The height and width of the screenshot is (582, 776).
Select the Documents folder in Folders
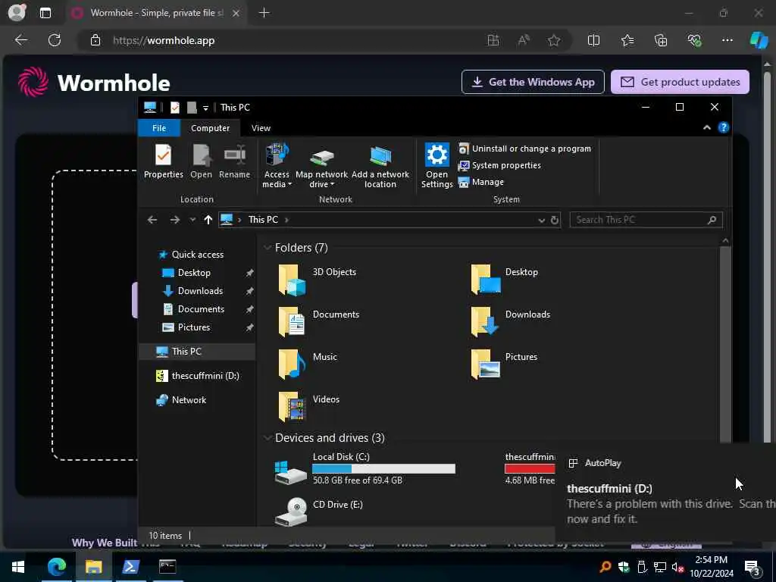click(x=319, y=321)
